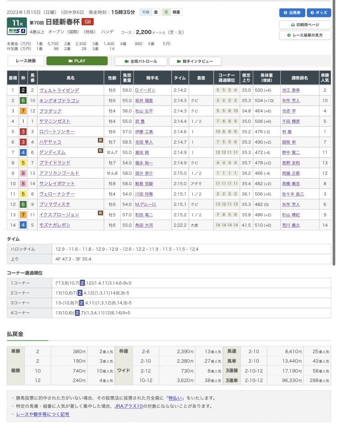Open jockey 川田 将雅 link
This screenshot has height=425, width=338.
pos(144,194)
